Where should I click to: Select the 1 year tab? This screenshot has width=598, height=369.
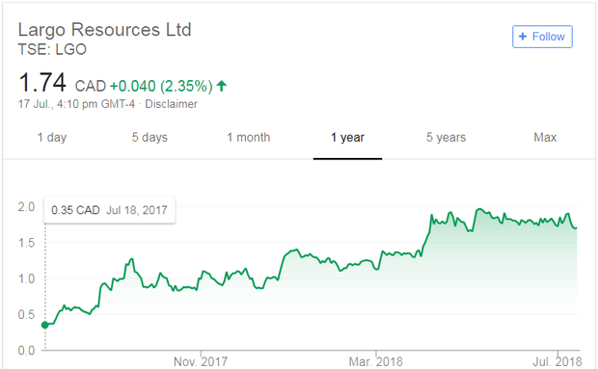pos(347,138)
